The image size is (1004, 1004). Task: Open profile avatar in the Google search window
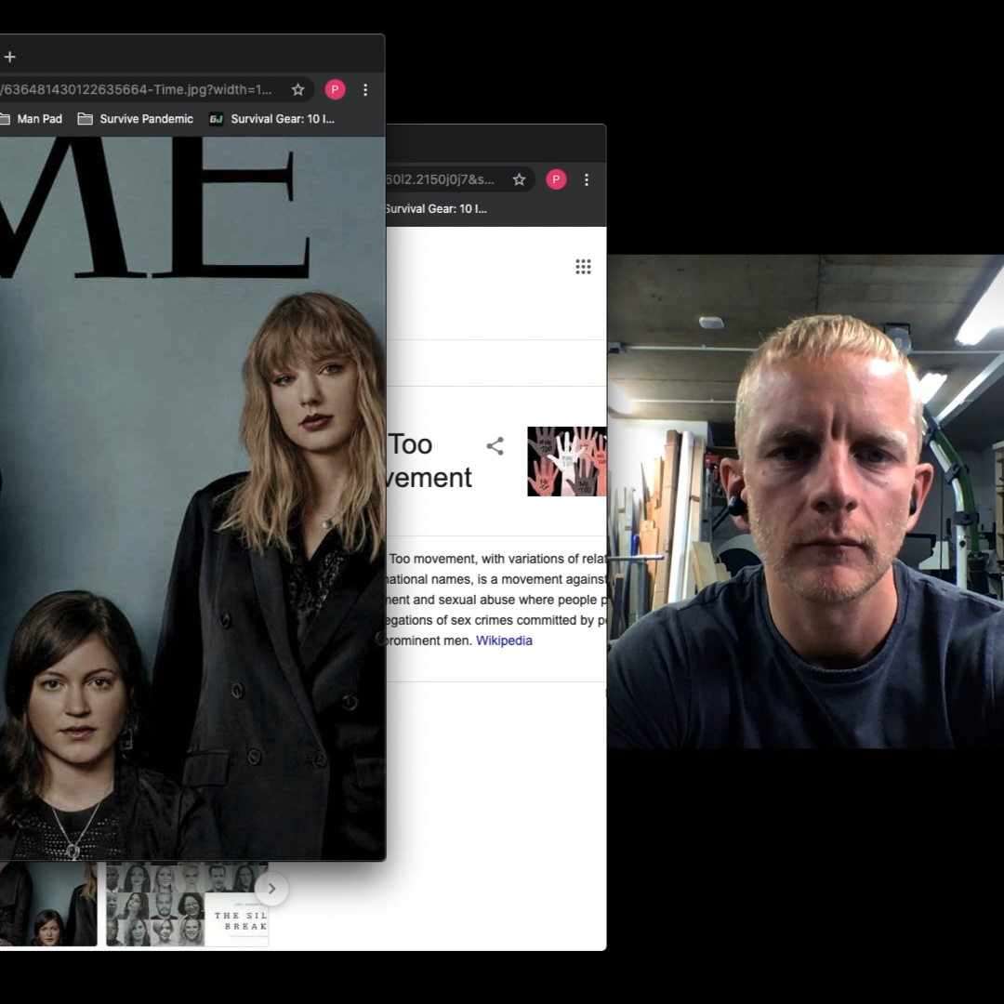(x=556, y=179)
